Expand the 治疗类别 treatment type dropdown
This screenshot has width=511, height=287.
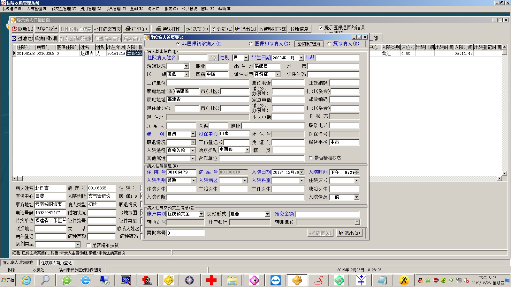click(247, 150)
